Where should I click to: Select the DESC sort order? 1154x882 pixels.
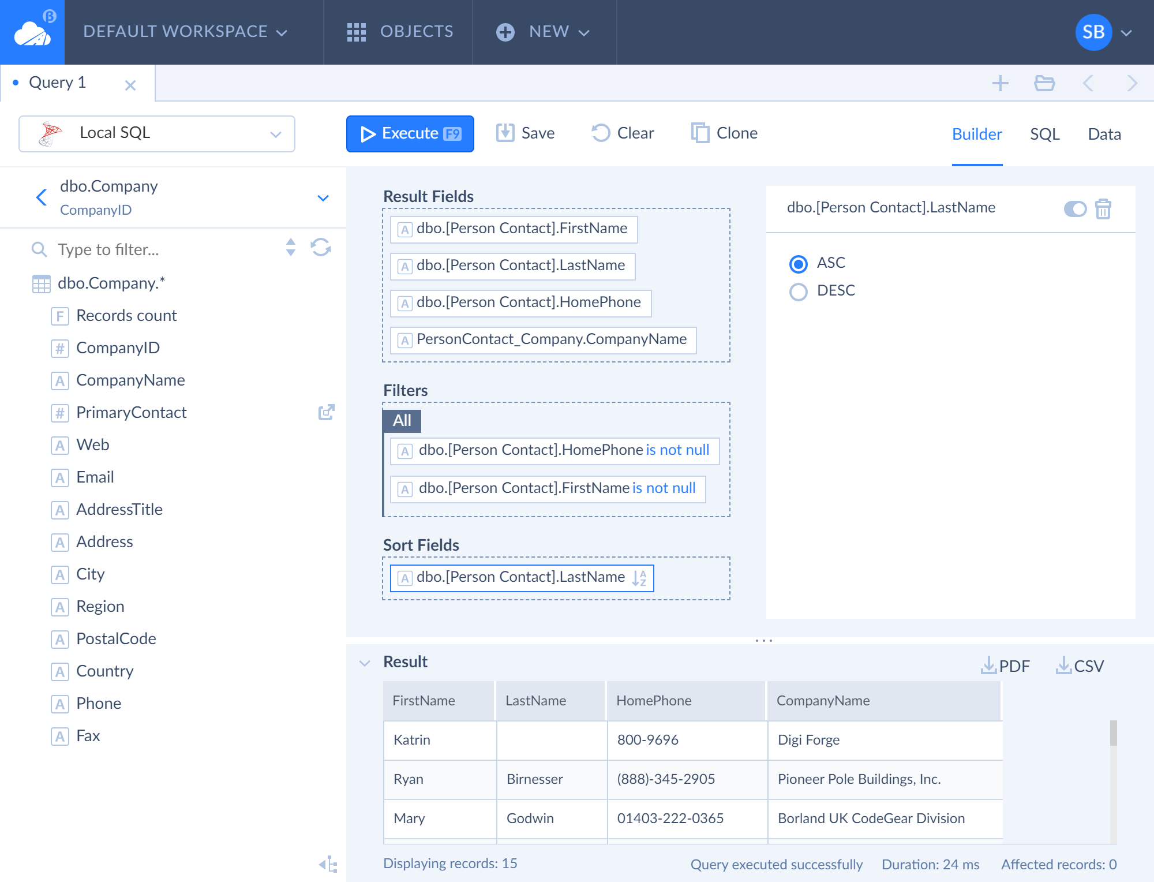[x=799, y=291]
